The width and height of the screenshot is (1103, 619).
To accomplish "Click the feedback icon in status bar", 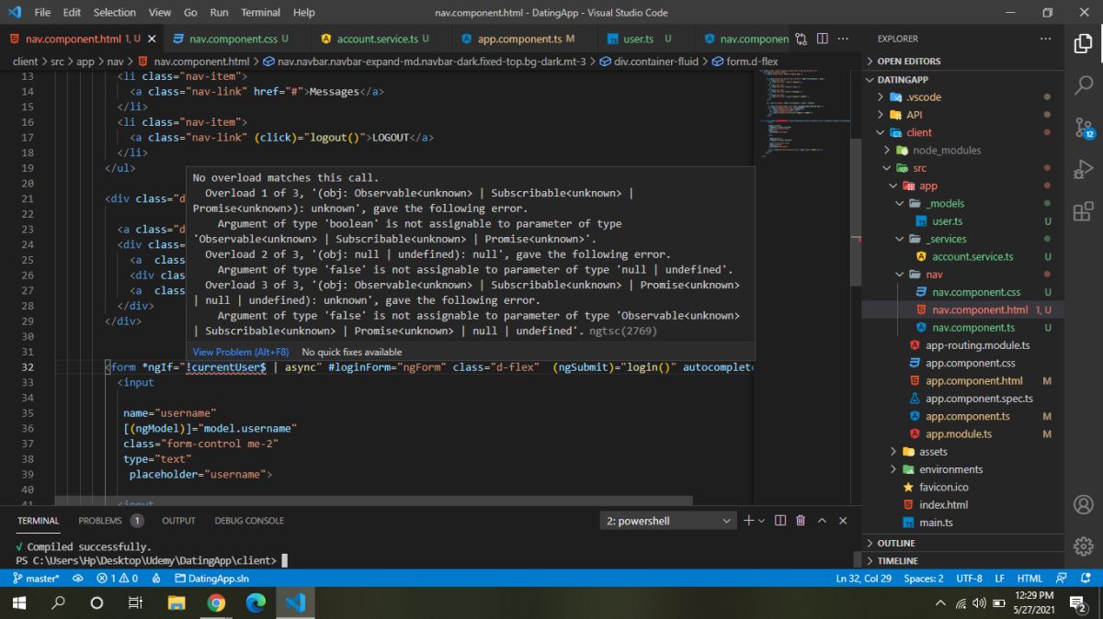I will (x=1062, y=579).
